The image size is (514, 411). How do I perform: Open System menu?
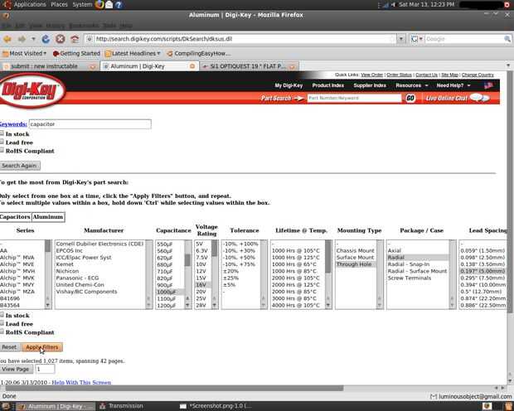point(82,5)
